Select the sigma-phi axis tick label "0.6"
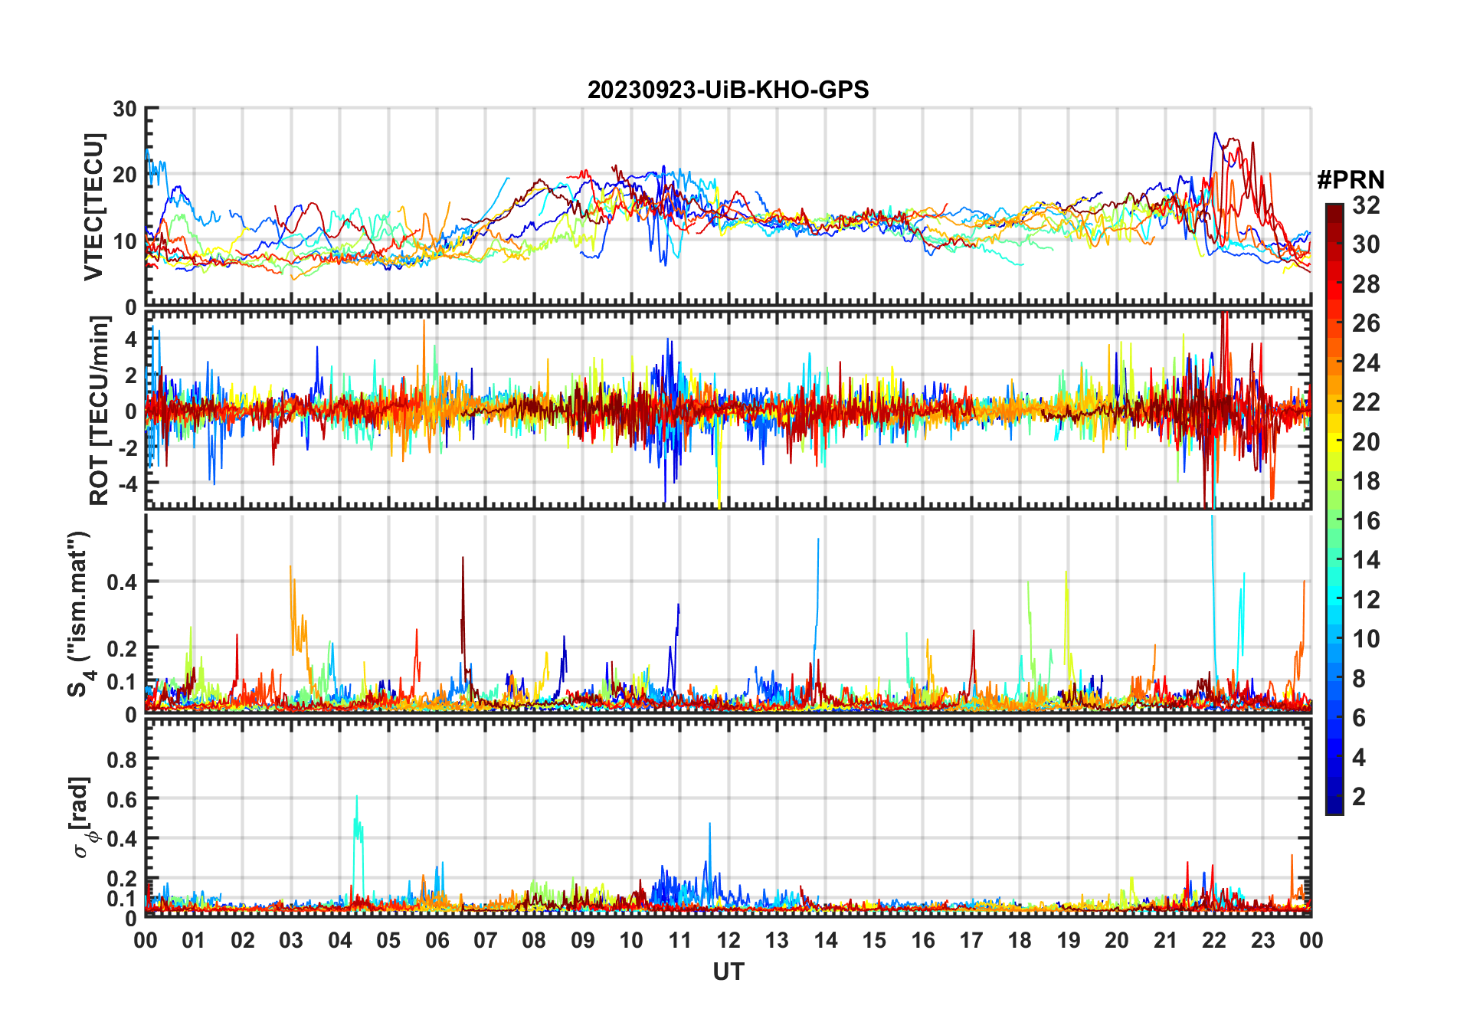The image size is (1457, 1019). [x=122, y=799]
